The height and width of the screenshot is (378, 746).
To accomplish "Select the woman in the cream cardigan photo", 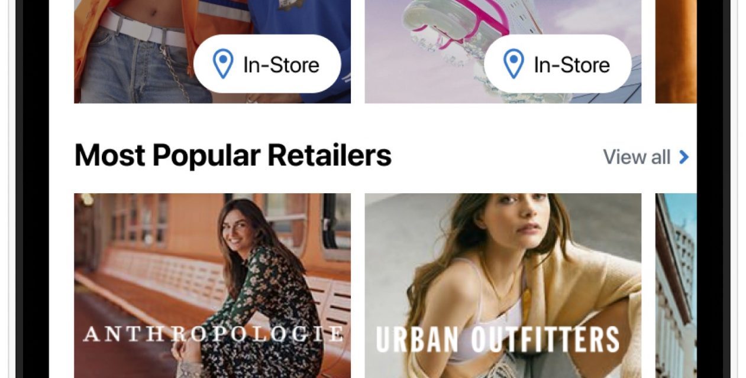I will click(503, 286).
